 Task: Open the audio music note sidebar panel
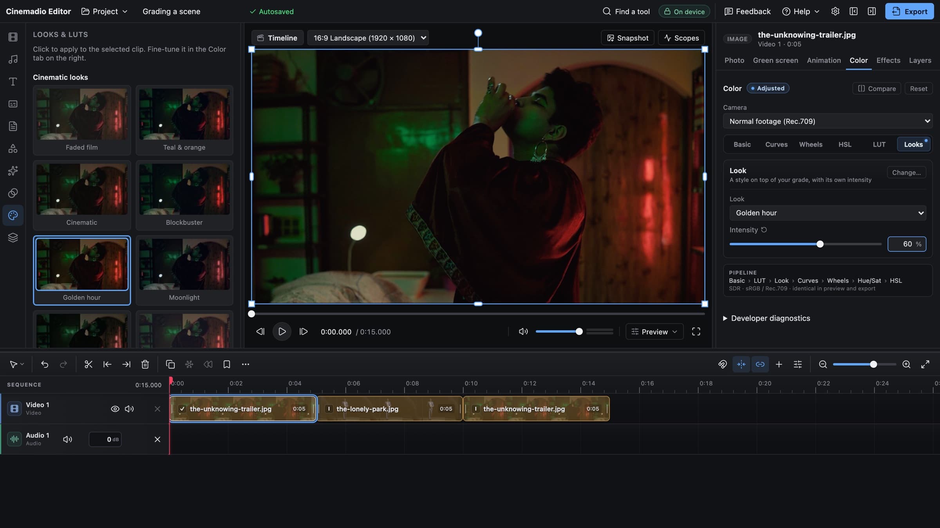click(13, 59)
